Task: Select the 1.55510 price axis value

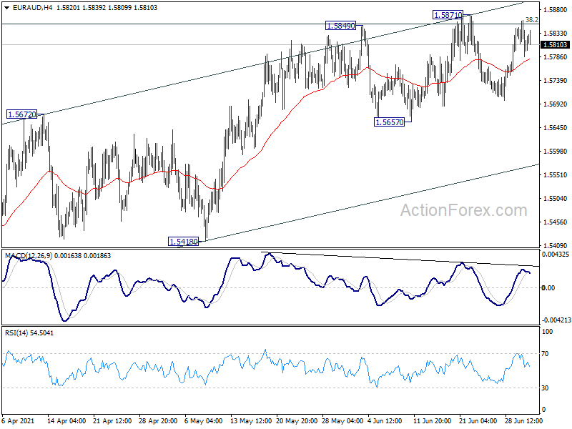Action: (556, 175)
